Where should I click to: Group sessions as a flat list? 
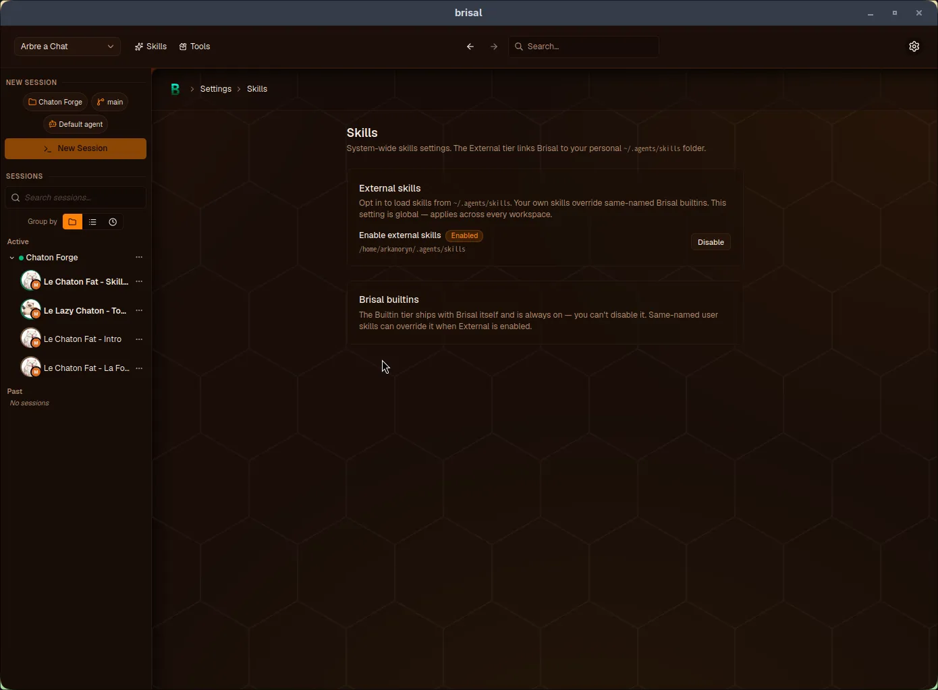(x=92, y=222)
